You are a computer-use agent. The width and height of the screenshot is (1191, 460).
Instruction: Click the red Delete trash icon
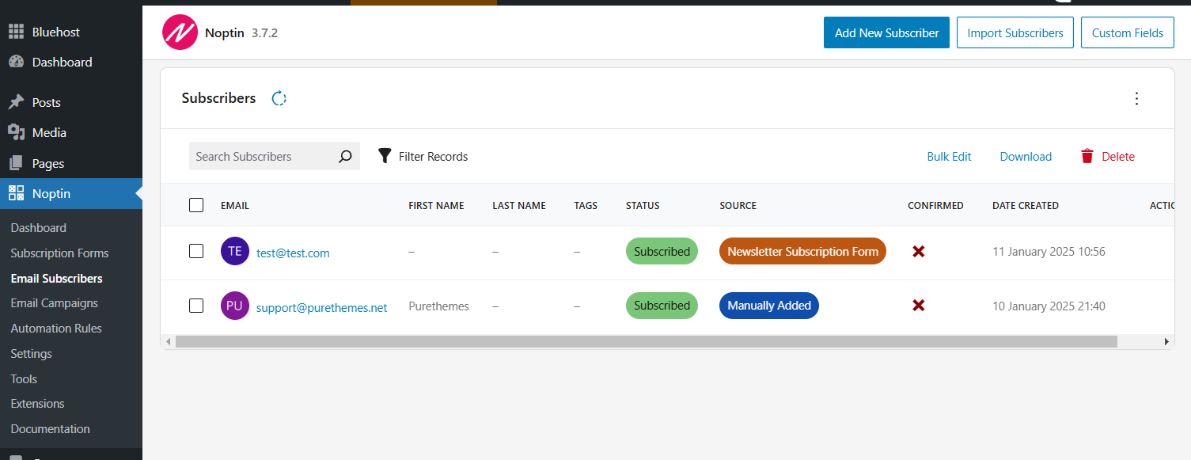pos(1087,156)
